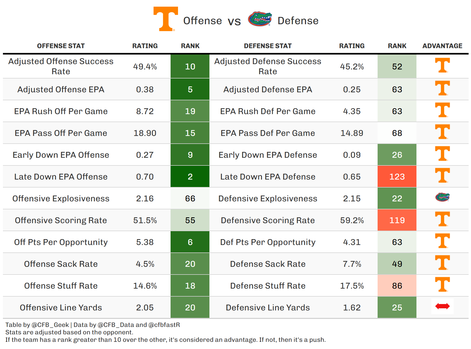
Task: Click the Tennessee logo in the Late Down EPA row
Action: click(x=442, y=176)
